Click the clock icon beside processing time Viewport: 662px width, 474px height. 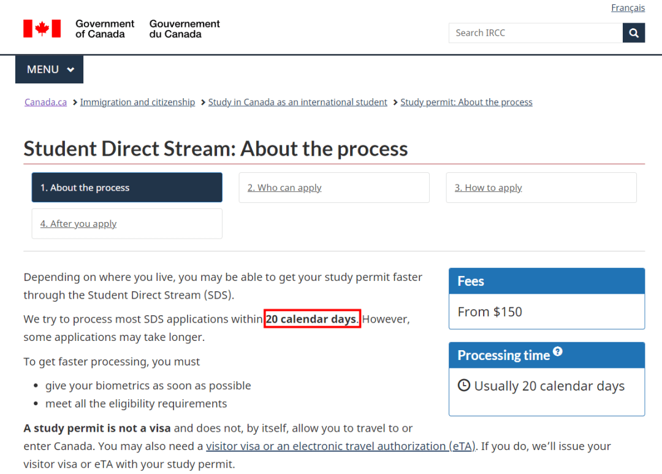464,385
